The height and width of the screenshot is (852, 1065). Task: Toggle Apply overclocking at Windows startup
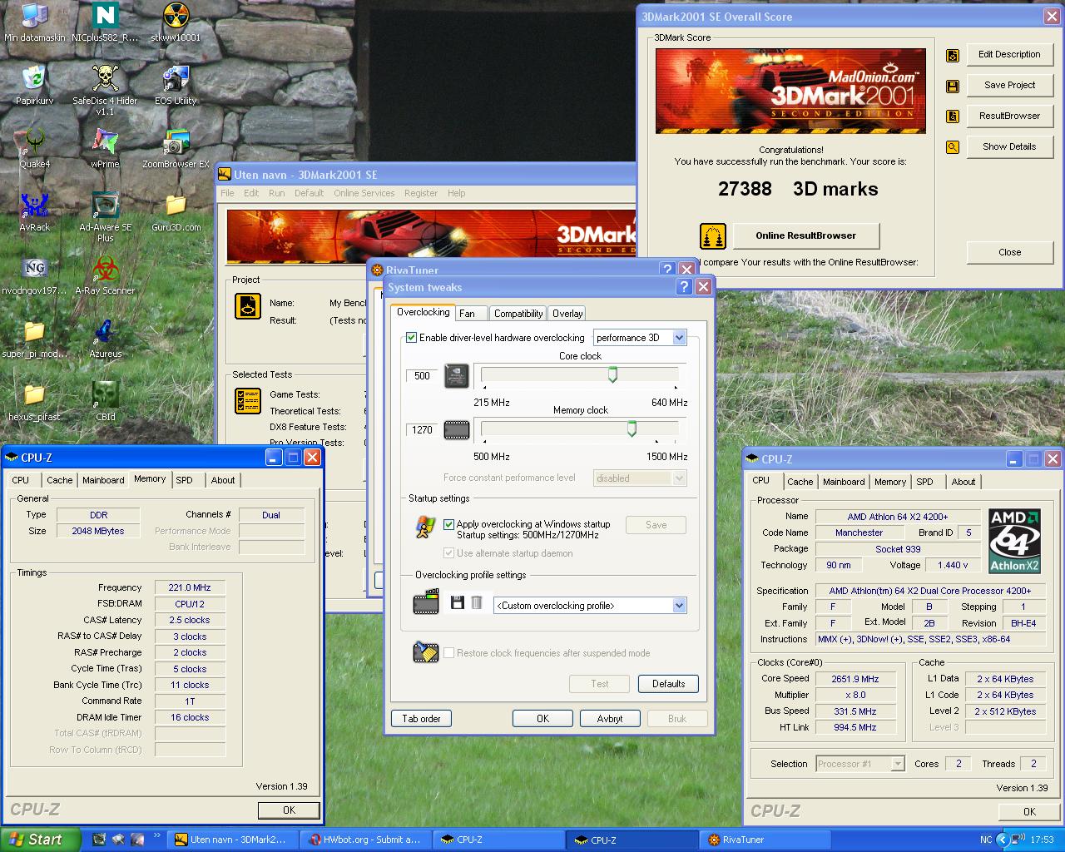click(x=449, y=524)
